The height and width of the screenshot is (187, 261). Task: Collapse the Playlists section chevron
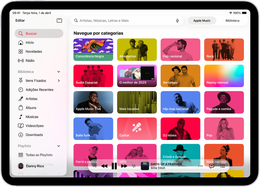[x=59, y=146]
